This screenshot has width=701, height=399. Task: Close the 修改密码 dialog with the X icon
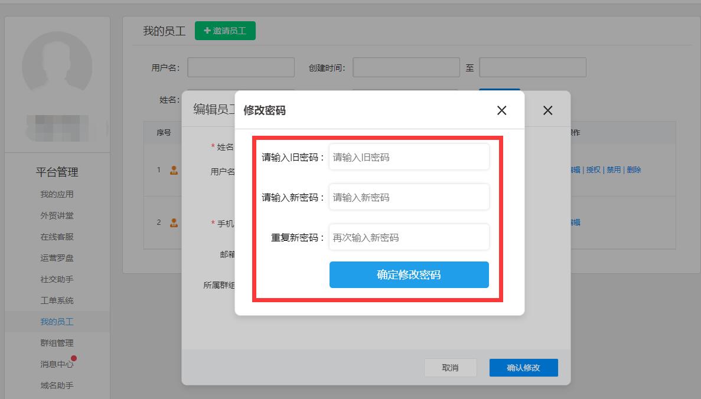(x=501, y=110)
